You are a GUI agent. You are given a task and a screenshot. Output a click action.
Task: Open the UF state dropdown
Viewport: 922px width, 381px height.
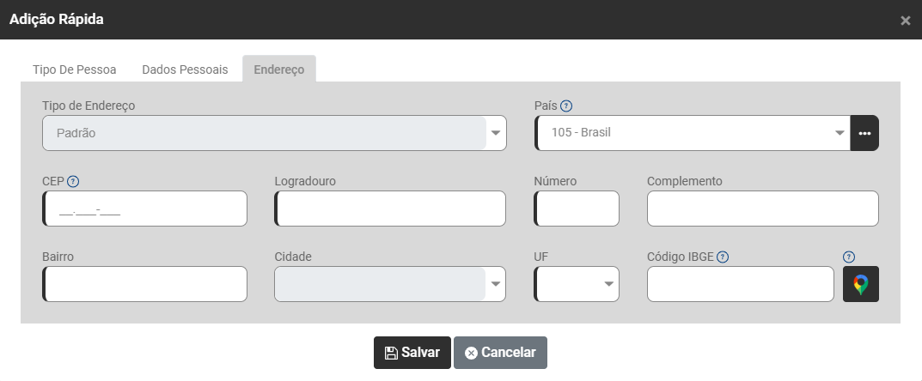608,284
